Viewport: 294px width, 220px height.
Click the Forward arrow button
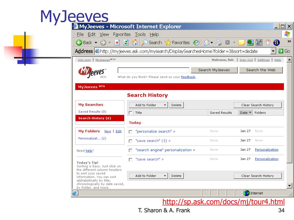click(103, 43)
